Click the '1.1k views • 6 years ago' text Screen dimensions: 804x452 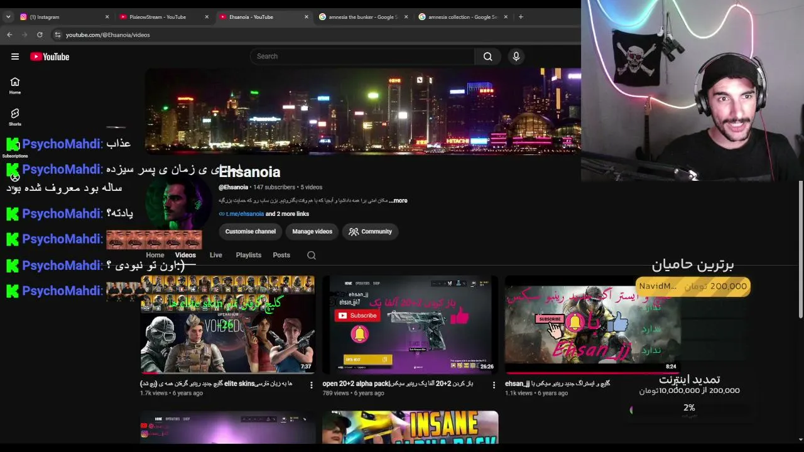pyautogui.click(x=536, y=393)
